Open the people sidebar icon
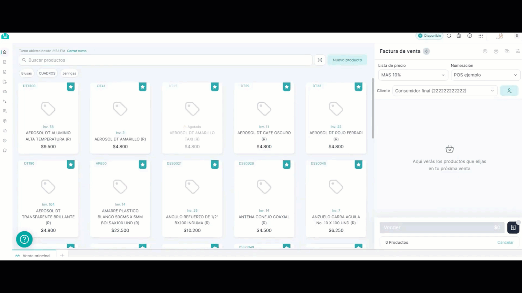Viewport: 522px width, 293px height. (5, 111)
